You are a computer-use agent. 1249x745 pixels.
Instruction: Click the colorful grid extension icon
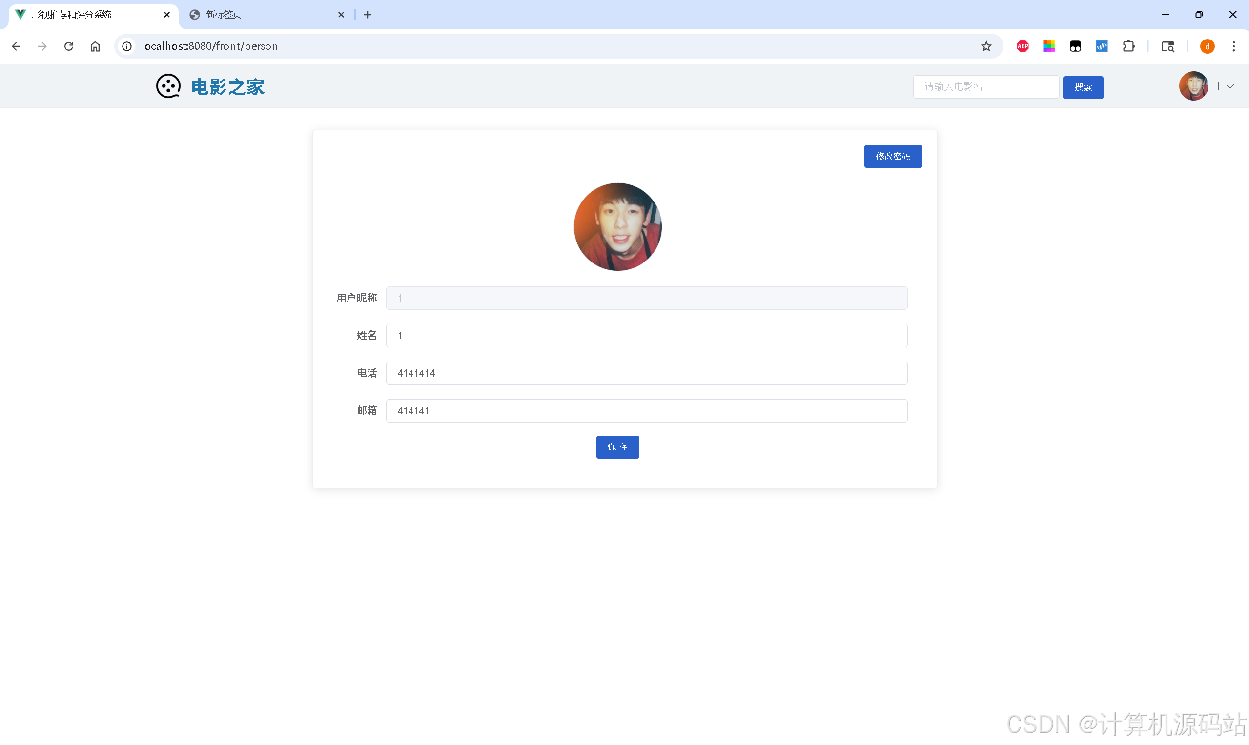point(1048,46)
